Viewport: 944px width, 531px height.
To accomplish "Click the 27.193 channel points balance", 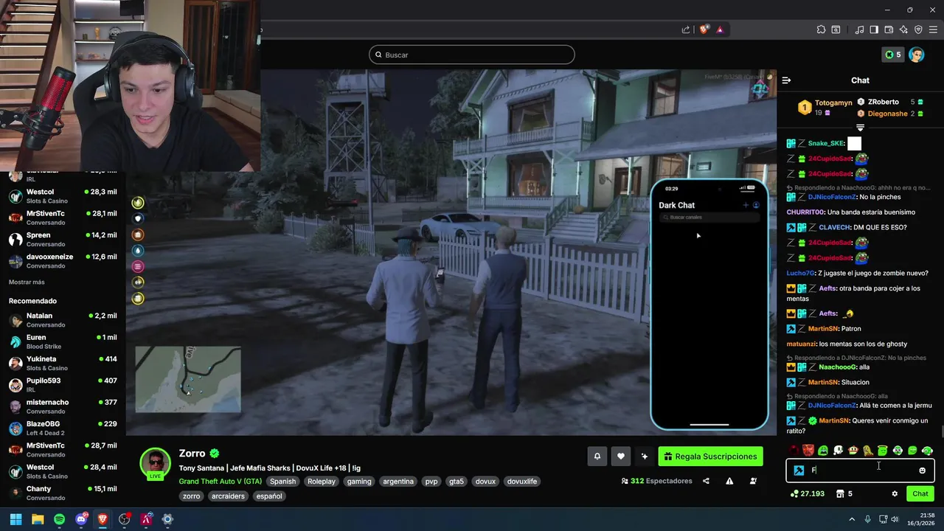I will pos(807,493).
